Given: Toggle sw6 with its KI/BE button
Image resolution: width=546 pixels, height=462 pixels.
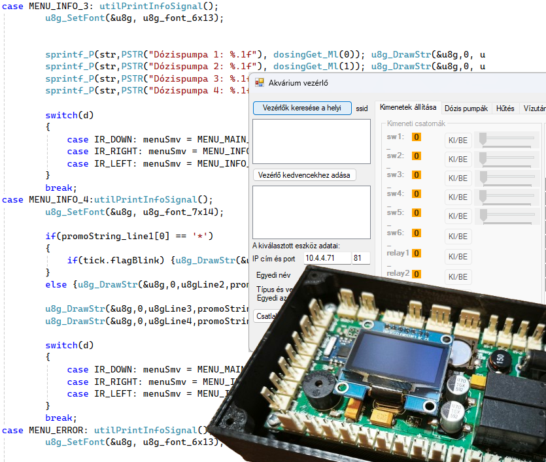Looking at the screenshot, I should (458, 237).
